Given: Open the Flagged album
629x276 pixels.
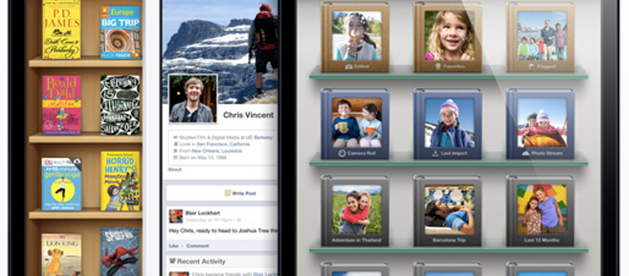Looking at the screenshot, I should click(541, 37).
